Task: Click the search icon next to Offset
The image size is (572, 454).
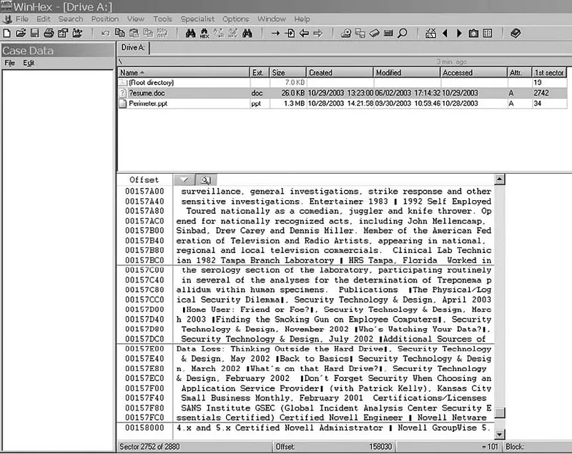Action: 206,179
